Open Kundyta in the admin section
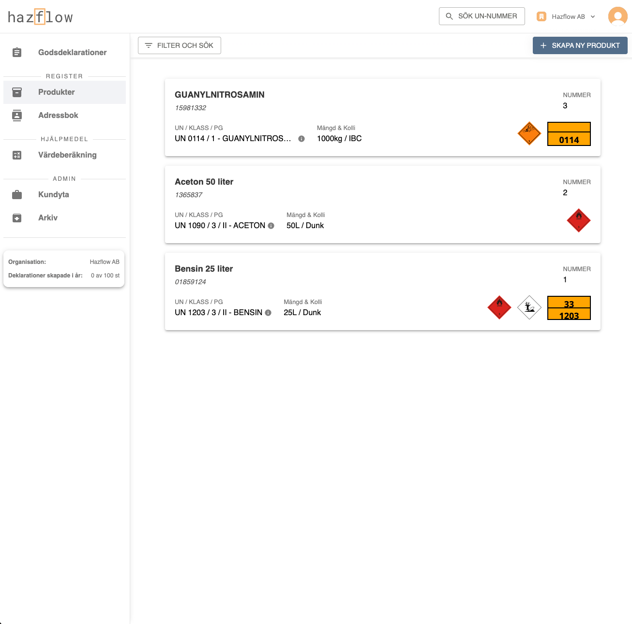 point(54,194)
